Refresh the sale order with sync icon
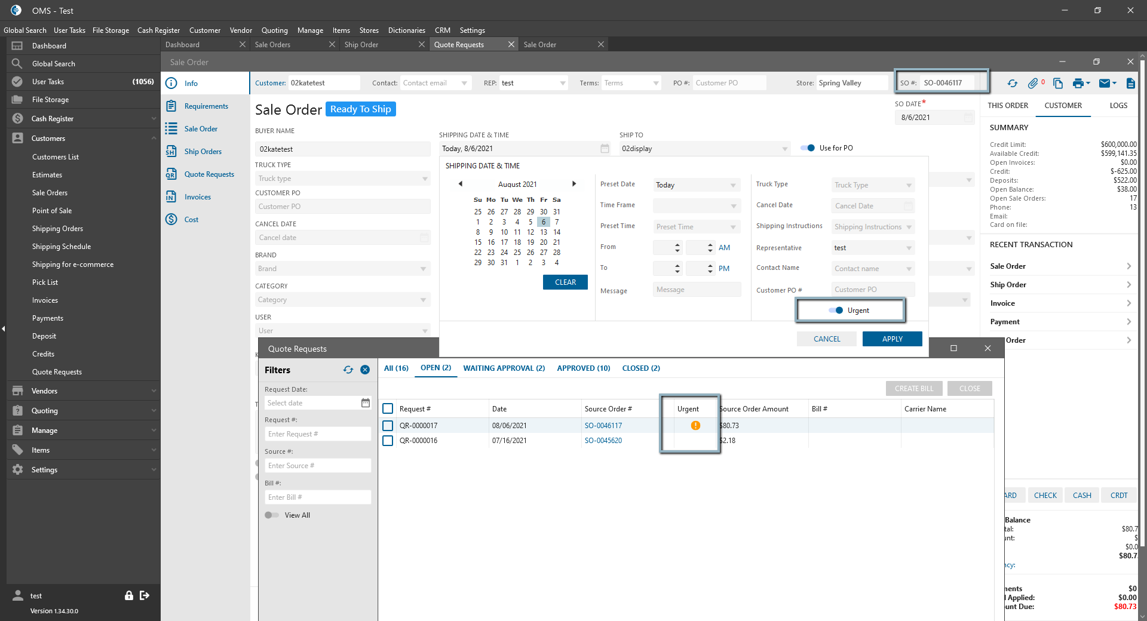 (1012, 84)
